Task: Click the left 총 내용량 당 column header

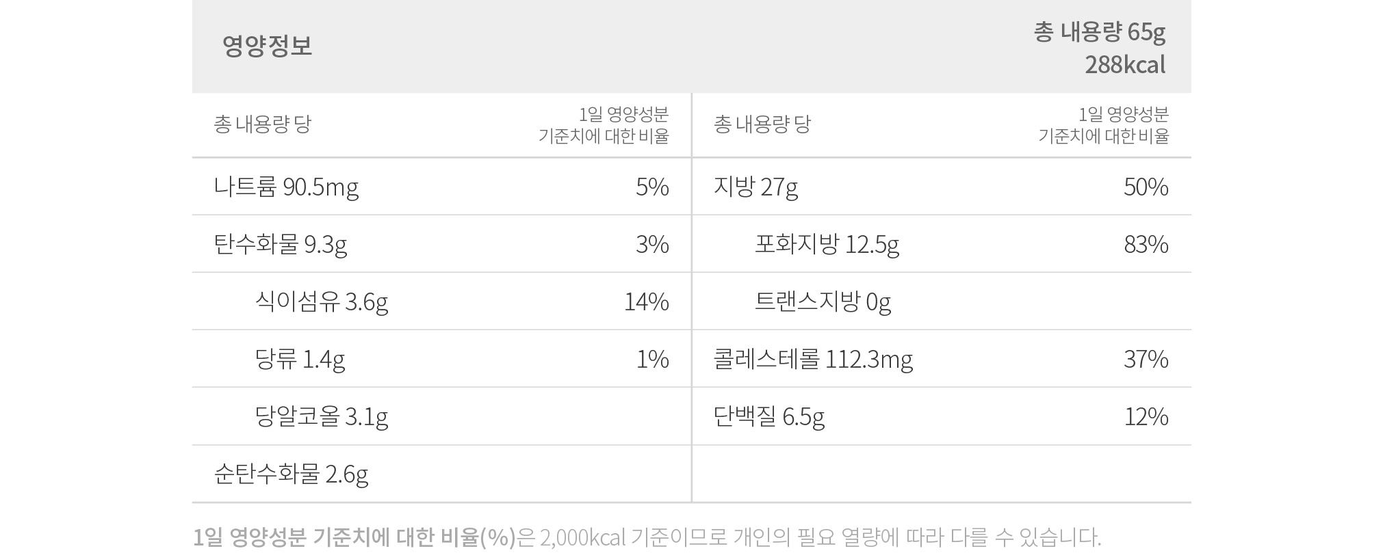Action: (x=263, y=124)
